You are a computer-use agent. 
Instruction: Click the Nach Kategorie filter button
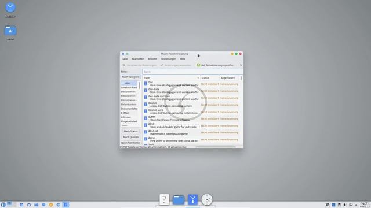pos(130,77)
